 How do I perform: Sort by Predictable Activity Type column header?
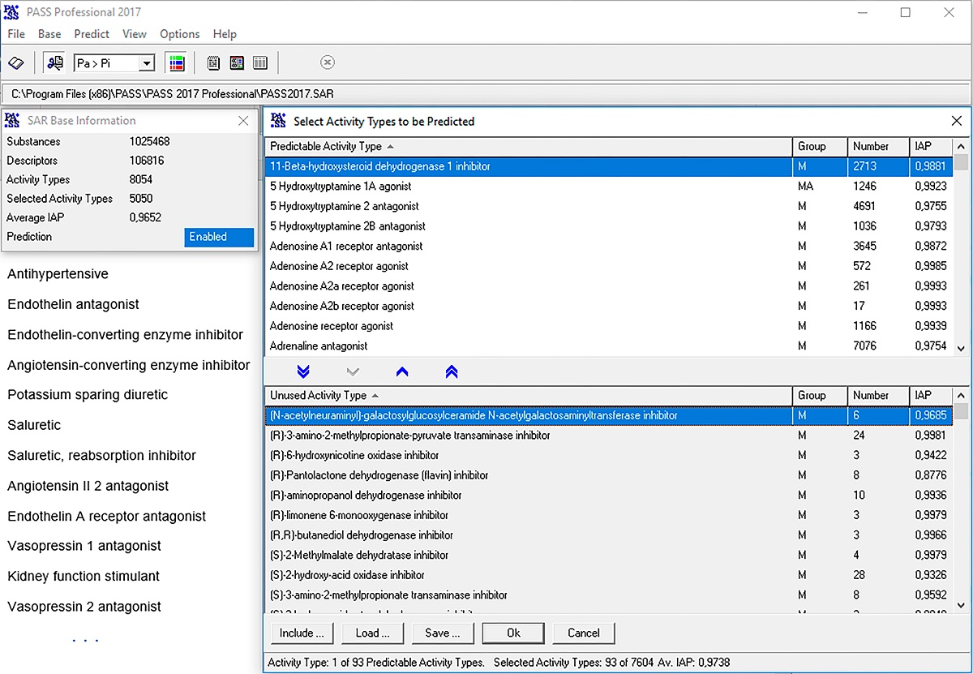(x=528, y=147)
